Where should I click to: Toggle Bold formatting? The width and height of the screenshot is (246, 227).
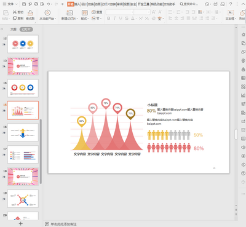pyautogui.click(x=108, y=18)
